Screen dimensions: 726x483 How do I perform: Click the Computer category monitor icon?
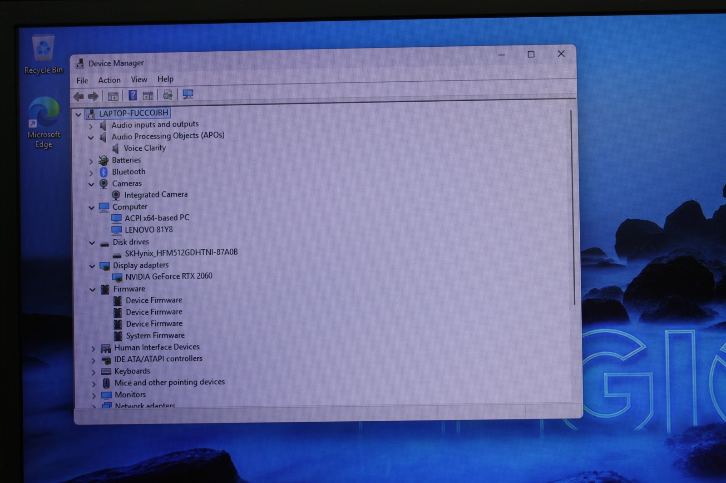(104, 207)
